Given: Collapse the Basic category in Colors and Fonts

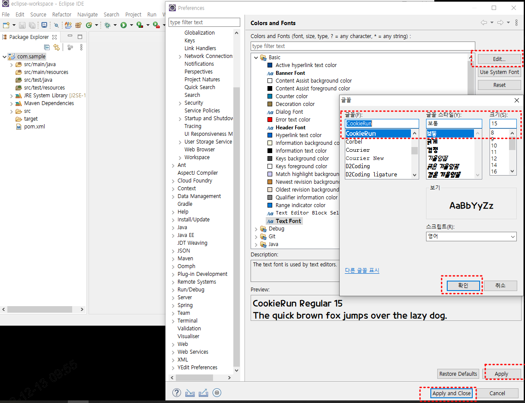Looking at the screenshot, I should click(256, 58).
